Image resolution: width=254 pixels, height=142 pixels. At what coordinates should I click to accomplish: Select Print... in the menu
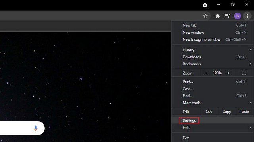(x=213, y=82)
